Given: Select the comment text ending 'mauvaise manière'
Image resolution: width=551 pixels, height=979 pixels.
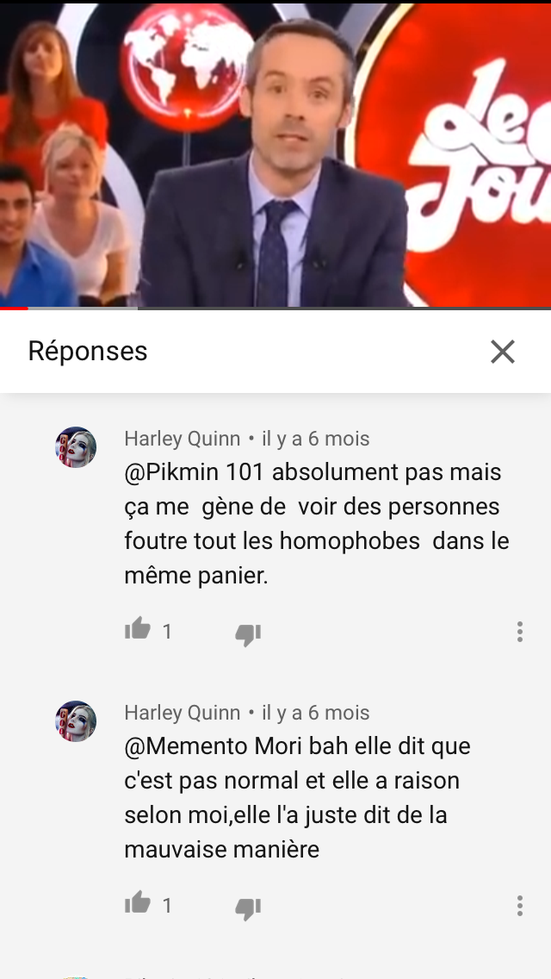Looking at the screenshot, I should [297, 798].
